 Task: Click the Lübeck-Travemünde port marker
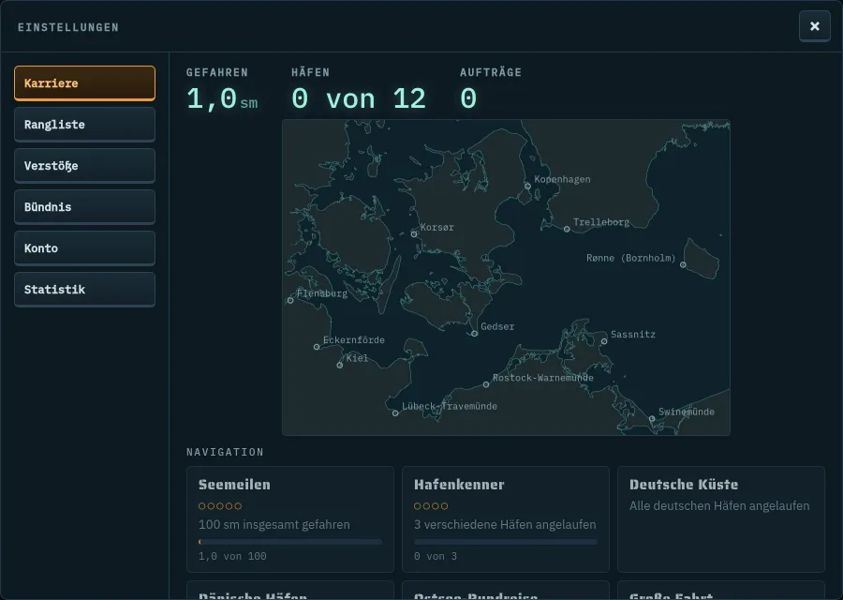pos(395,413)
